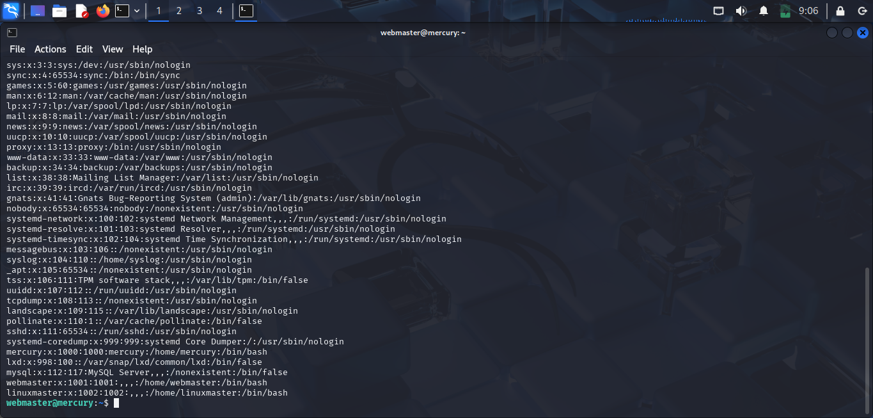Open the volume control slider
Screen dimensions: 873x418
(x=741, y=10)
